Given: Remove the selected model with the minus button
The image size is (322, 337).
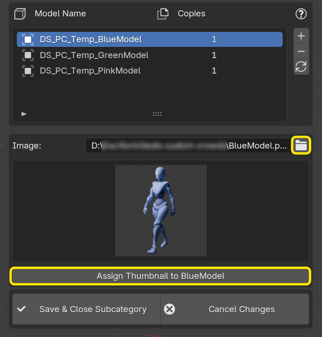Looking at the screenshot, I should tap(301, 52).
